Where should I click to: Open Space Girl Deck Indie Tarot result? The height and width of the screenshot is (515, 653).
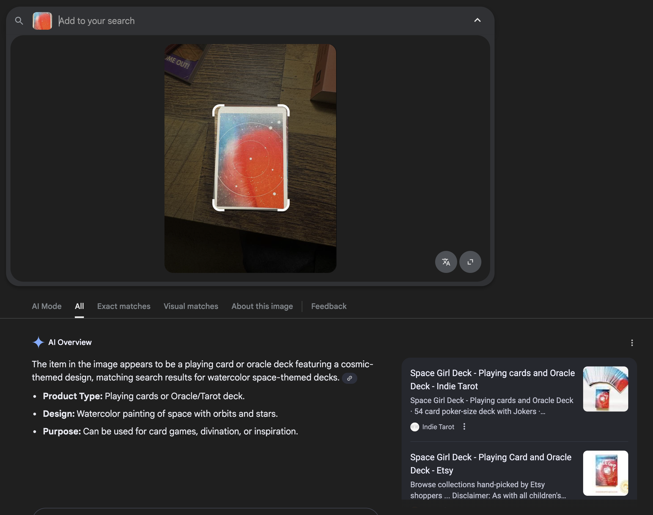point(492,379)
